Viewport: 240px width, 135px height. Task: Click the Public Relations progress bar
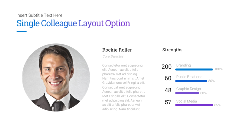coord(191,81)
